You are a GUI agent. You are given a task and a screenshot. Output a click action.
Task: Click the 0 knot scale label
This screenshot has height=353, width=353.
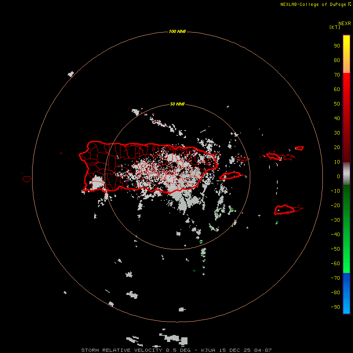[x=338, y=176]
